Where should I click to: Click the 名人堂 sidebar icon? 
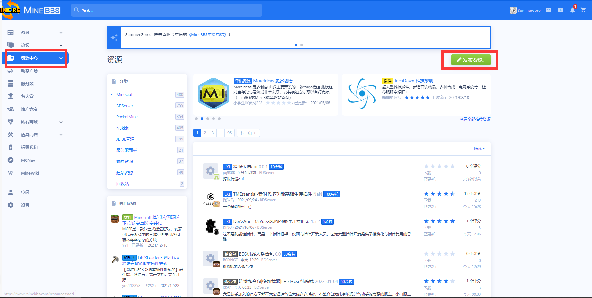pyautogui.click(x=11, y=96)
